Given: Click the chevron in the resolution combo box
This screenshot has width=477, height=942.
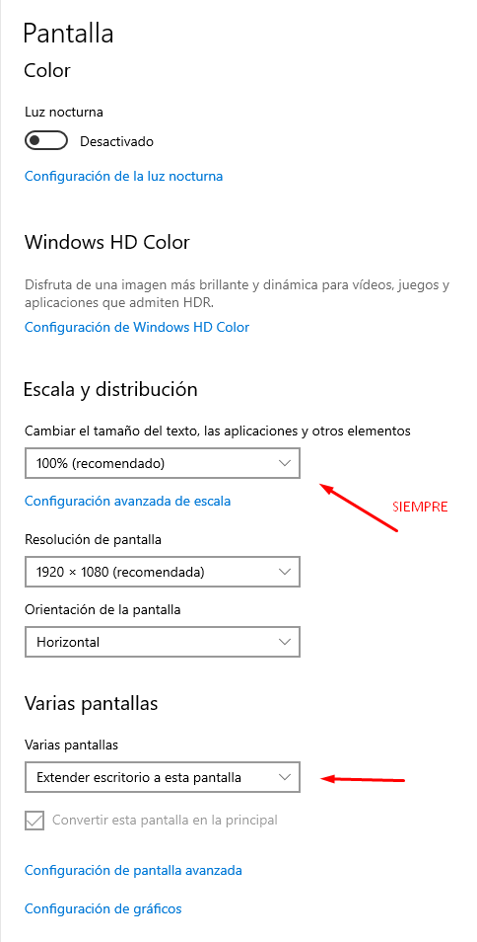Looking at the screenshot, I should [x=285, y=572].
